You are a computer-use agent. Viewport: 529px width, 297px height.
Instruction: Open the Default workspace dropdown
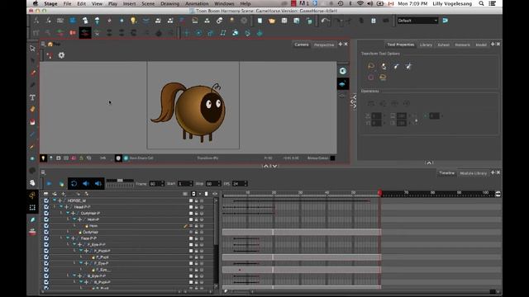tap(417, 21)
